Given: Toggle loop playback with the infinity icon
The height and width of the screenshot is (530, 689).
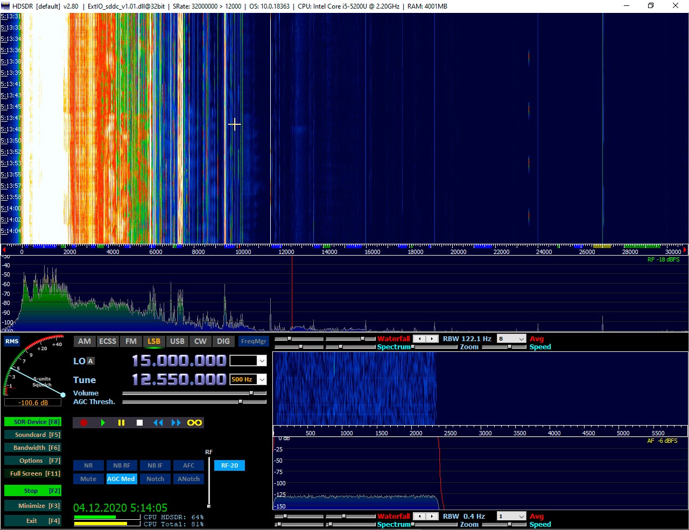Looking at the screenshot, I should point(194,422).
